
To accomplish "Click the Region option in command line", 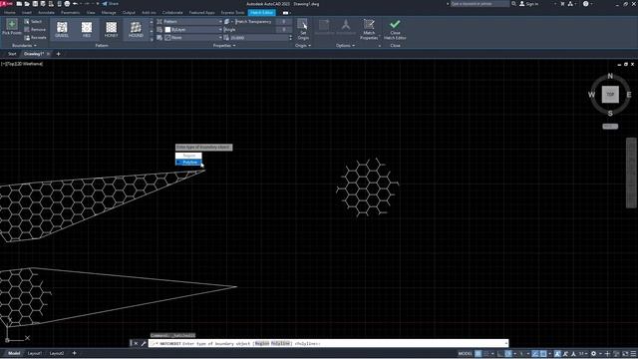I will coord(262,343).
